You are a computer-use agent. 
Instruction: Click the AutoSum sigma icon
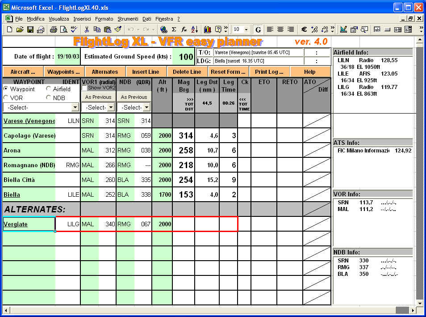(174, 30)
